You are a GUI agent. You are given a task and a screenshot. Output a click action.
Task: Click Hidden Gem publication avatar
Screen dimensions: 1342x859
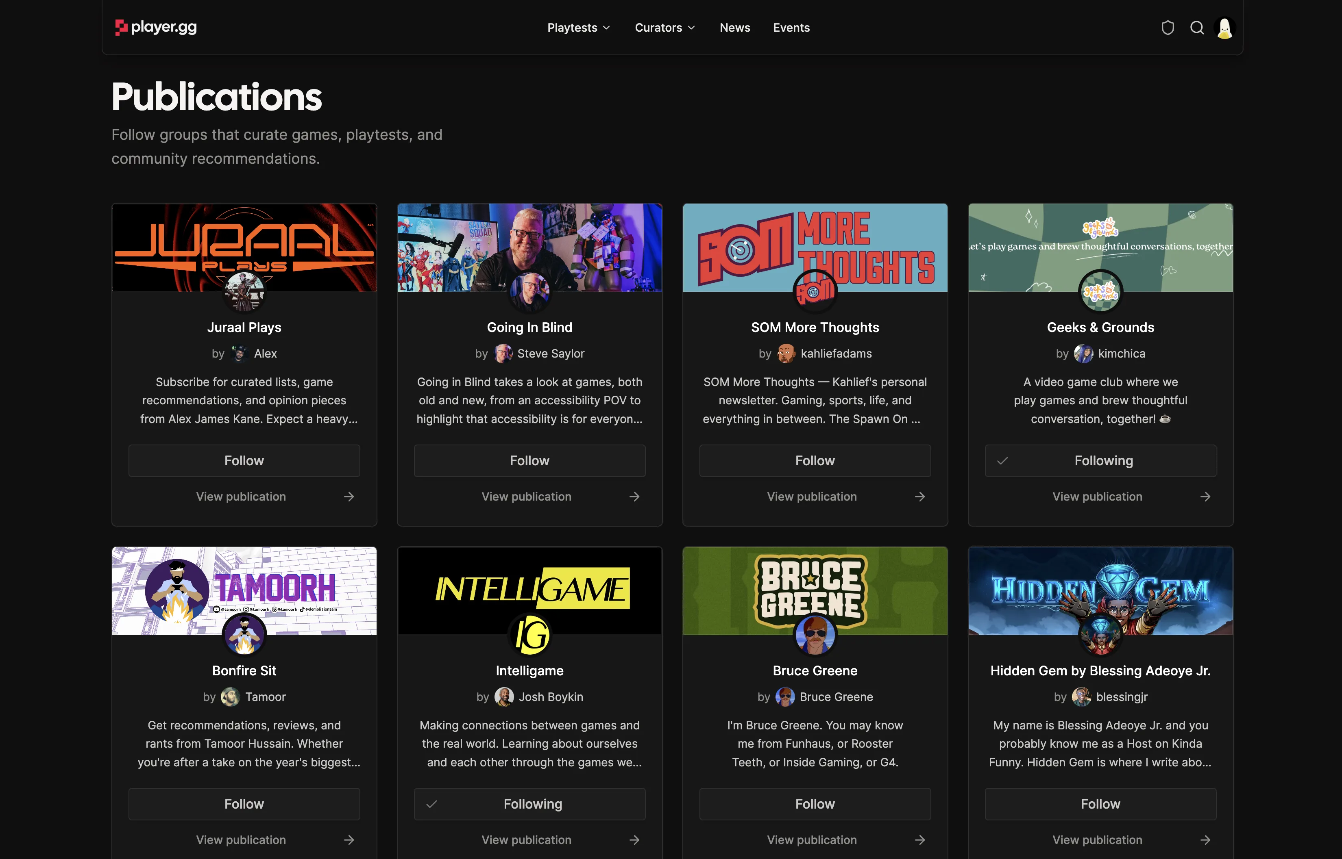(1100, 634)
